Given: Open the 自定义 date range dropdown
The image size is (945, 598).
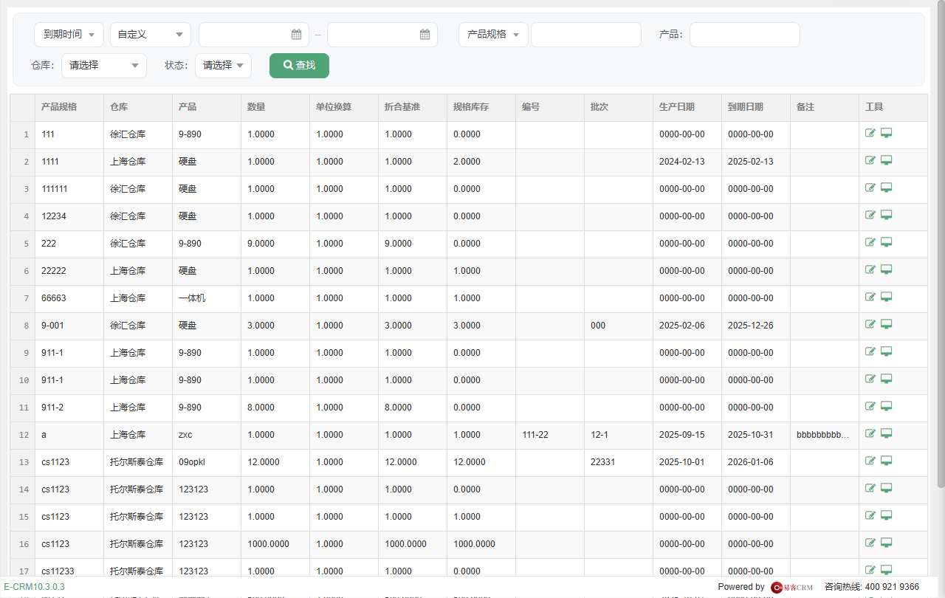Looking at the screenshot, I should point(151,35).
